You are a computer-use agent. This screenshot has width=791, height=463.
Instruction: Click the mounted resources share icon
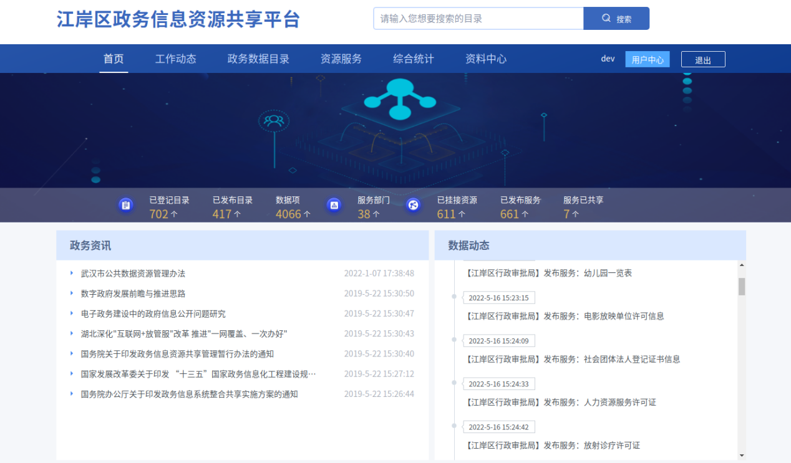(x=413, y=205)
